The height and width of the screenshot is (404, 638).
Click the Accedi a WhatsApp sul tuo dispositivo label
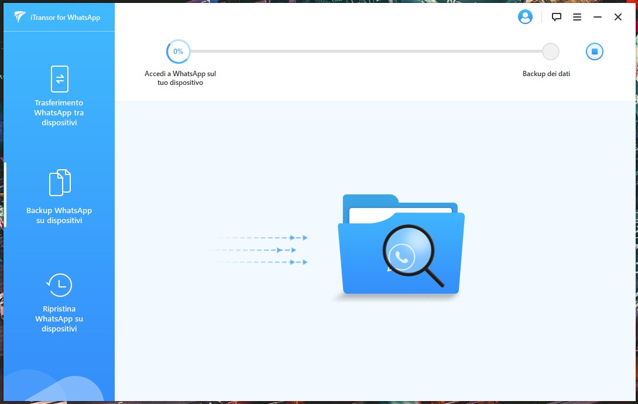(x=180, y=78)
